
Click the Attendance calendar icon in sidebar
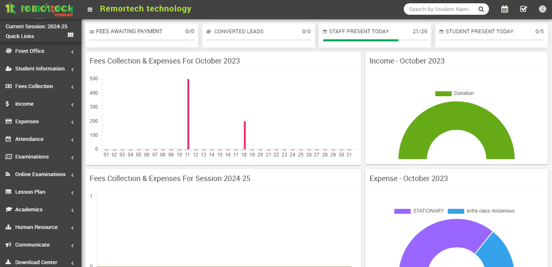coord(9,139)
